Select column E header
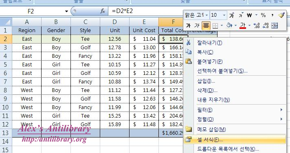Image resolution: width=290 pixels, height=153 pixels. [144, 22]
